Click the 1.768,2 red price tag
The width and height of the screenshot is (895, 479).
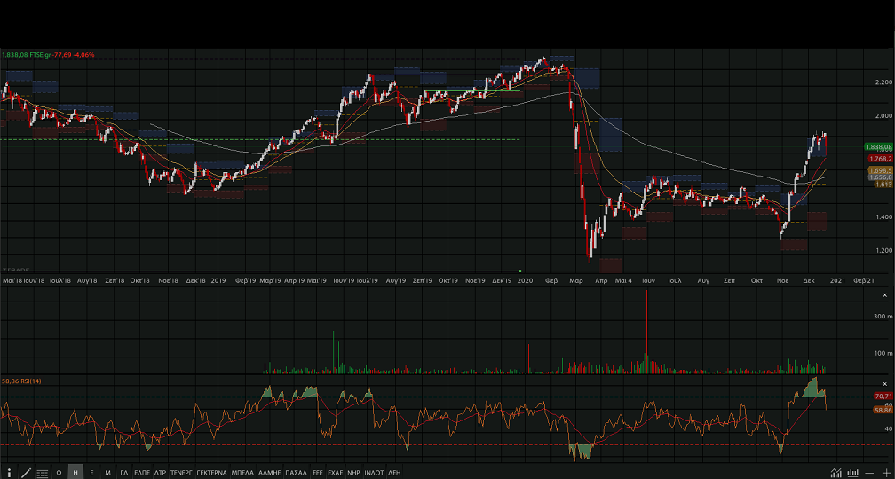(881, 159)
